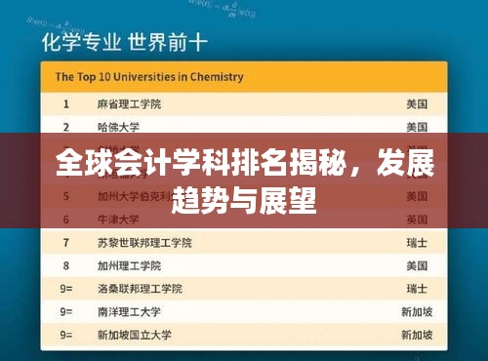The image size is (488, 361).
Task: Select 洛桑联邦理工学院 row
Action: point(244,289)
